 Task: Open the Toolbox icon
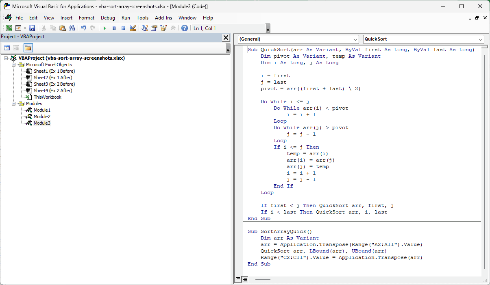173,28
